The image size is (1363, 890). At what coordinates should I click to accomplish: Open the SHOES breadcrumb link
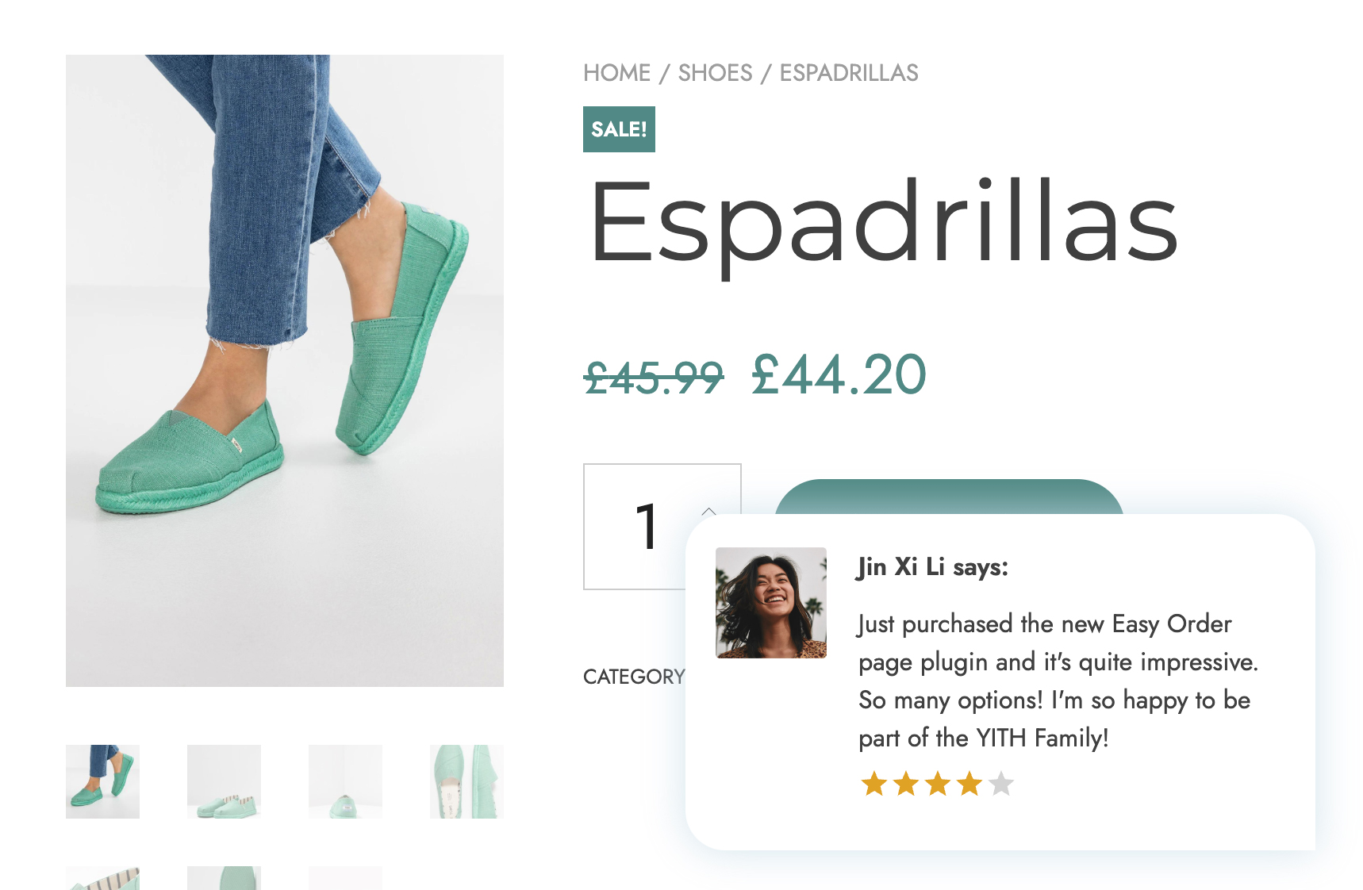pyautogui.click(x=715, y=73)
